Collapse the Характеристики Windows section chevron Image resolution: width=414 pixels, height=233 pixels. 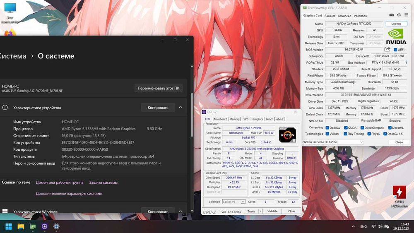tap(181, 211)
